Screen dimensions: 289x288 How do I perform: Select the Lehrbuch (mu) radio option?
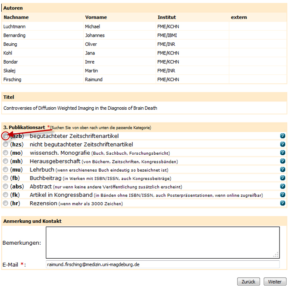tap(5, 170)
